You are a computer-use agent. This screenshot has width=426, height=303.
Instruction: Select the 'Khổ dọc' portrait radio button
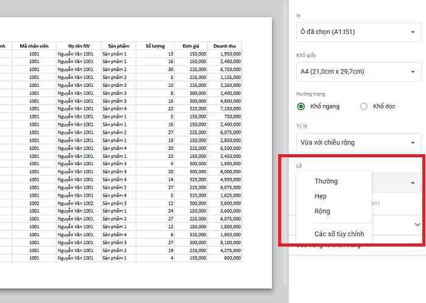click(x=364, y=106)
